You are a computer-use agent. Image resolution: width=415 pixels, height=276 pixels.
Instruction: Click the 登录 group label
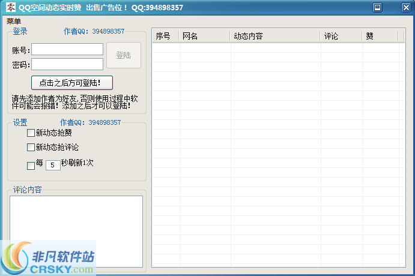pyautogui.click(x=20, y=31)
